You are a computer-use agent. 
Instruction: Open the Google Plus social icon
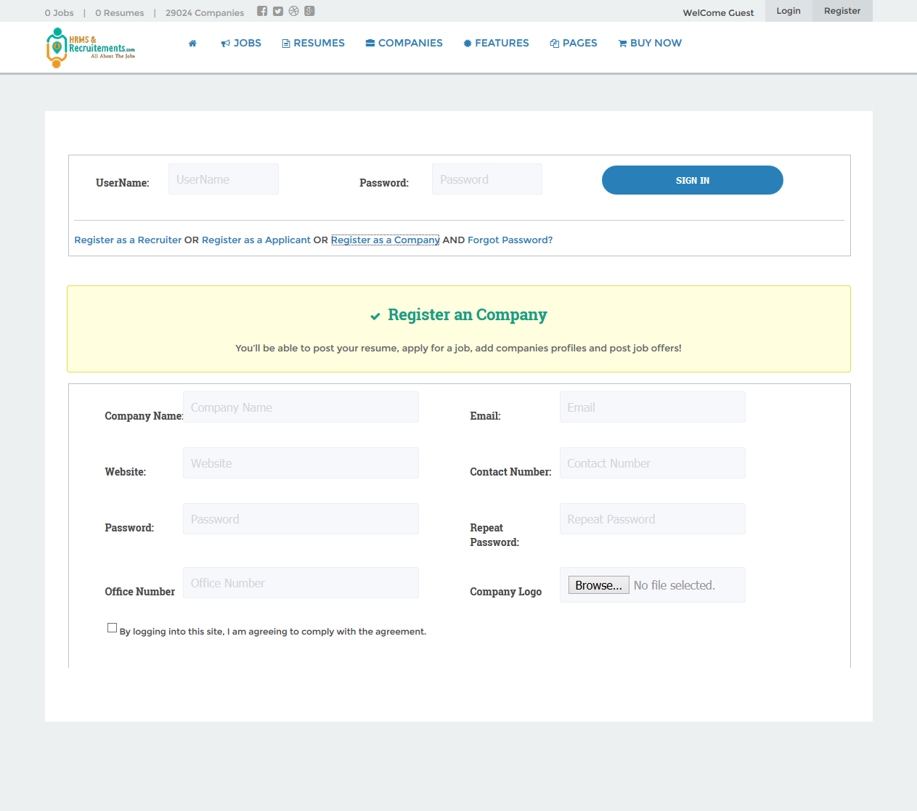pos(309,11)
